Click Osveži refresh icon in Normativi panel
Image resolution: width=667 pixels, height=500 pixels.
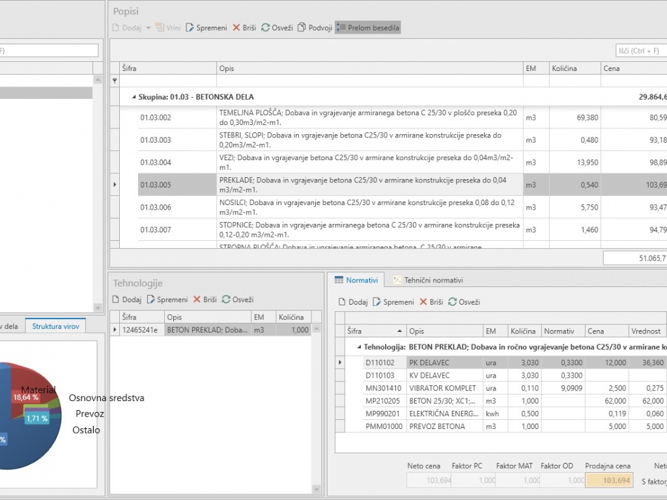pos(452,302)
